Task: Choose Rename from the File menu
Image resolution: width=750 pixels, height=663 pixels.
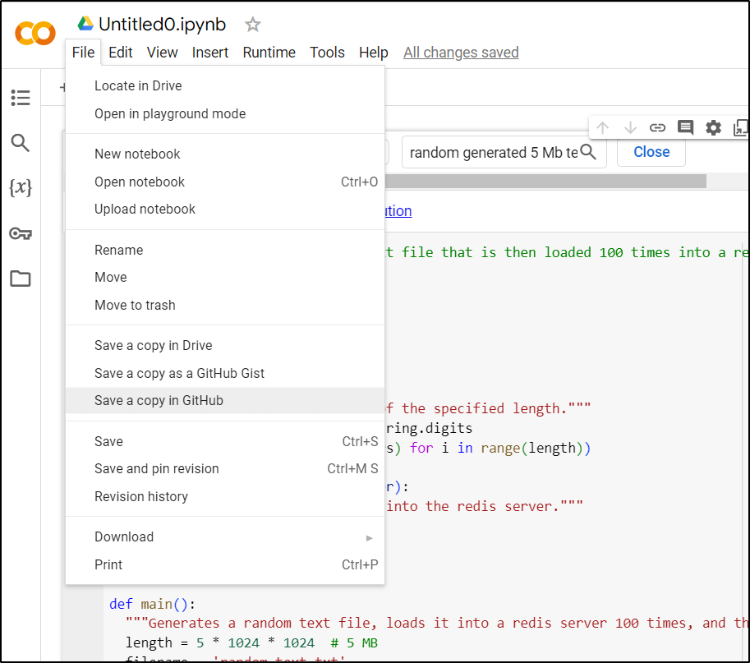Action: [225, 251]
